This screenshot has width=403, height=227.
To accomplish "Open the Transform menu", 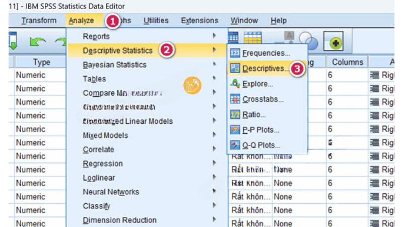I will (39, 21).
